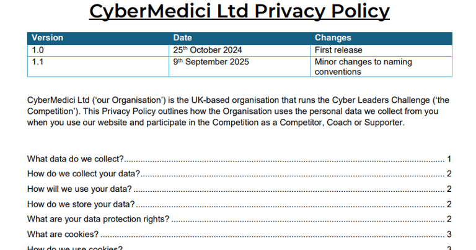Image resolution: width=476 pixels, height=250 pixels.
Task: Go to 'How will we use your data?' entry
Action: tap(239, 189)
